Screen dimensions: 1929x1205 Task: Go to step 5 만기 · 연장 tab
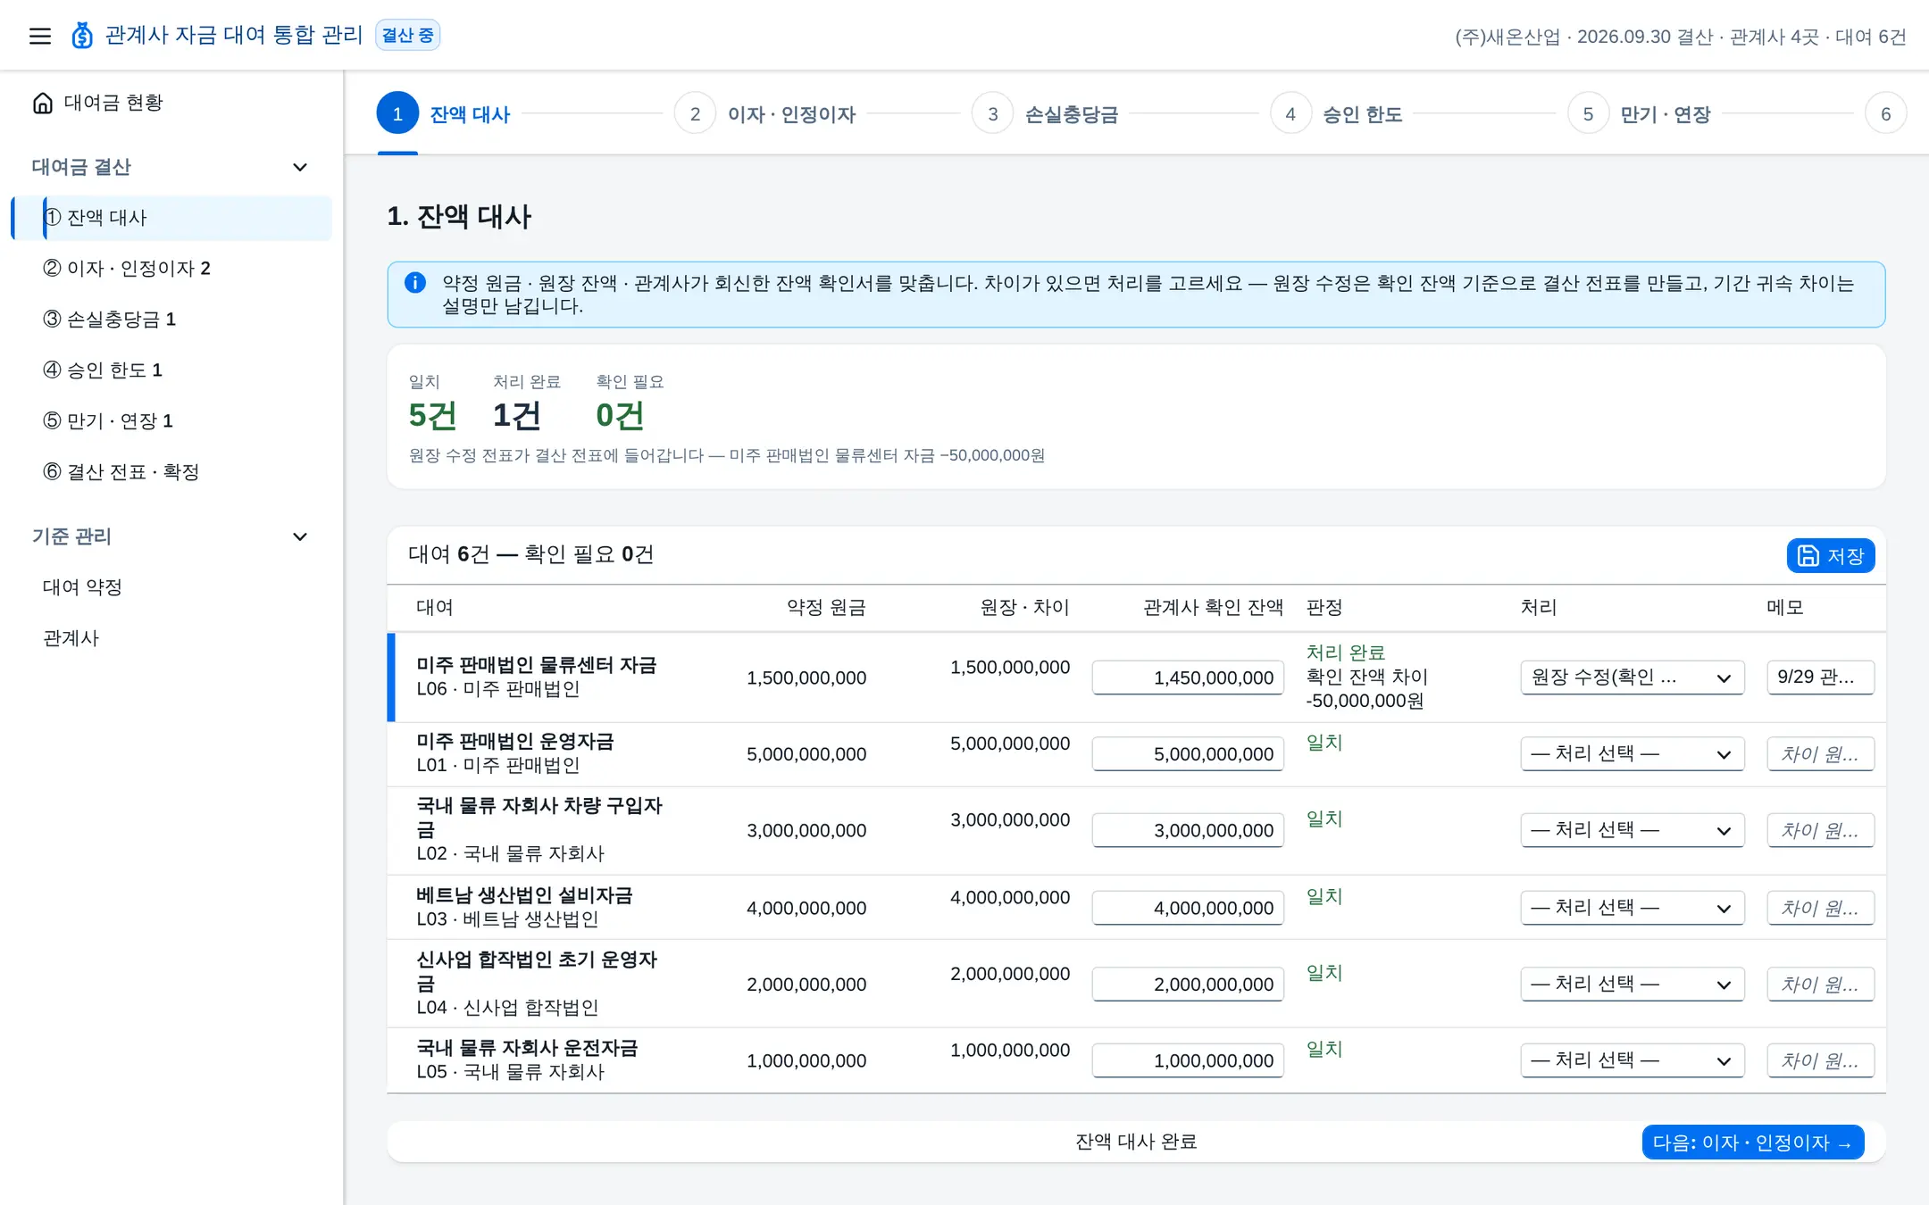[1640, 113]
